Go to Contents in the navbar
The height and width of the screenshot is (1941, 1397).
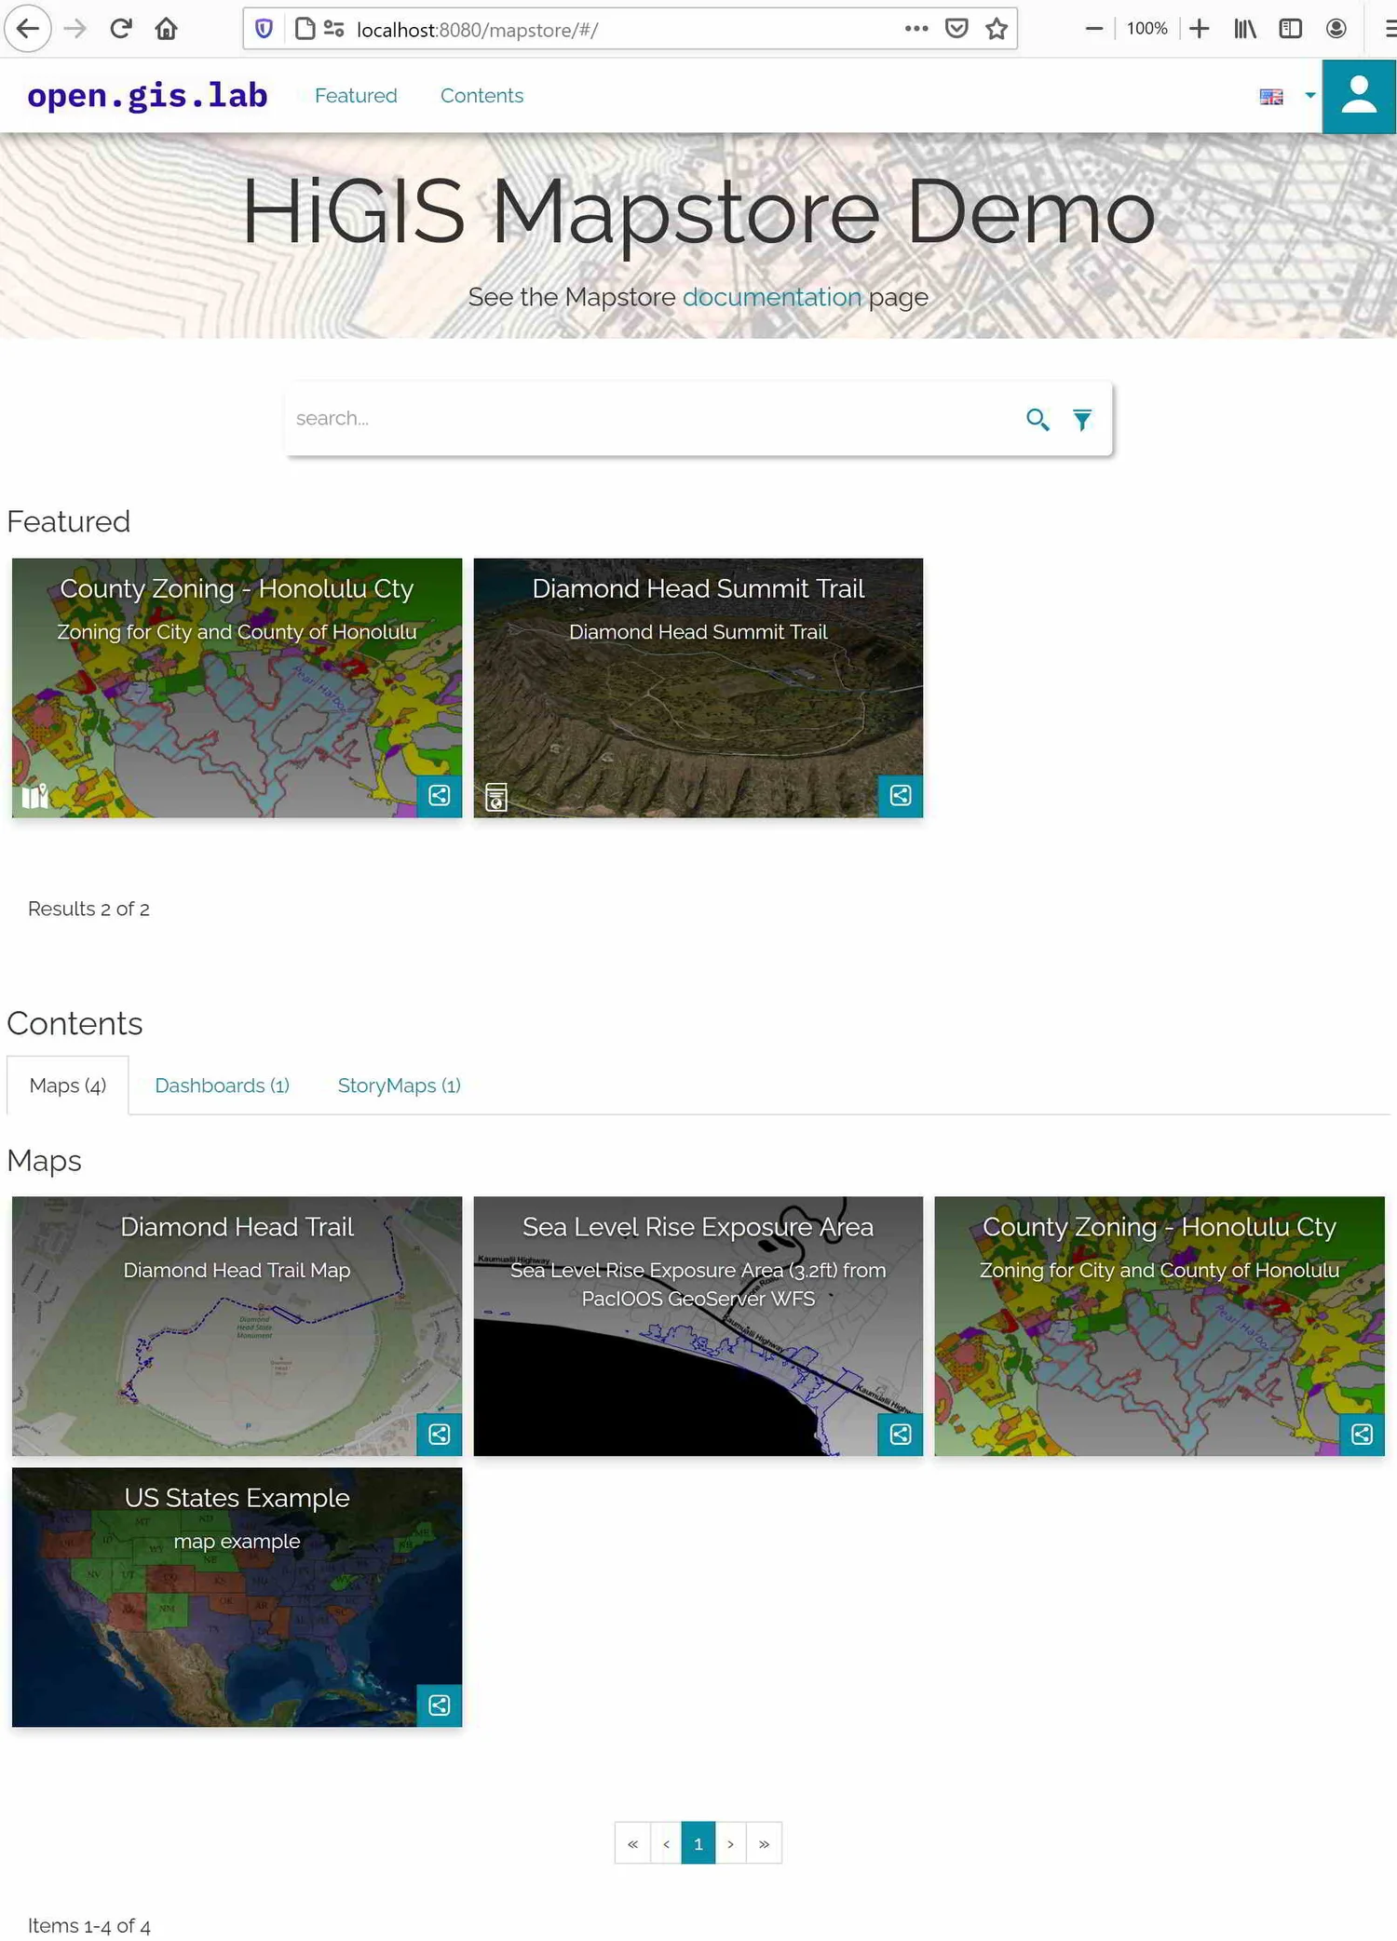(x=481, y=96)
